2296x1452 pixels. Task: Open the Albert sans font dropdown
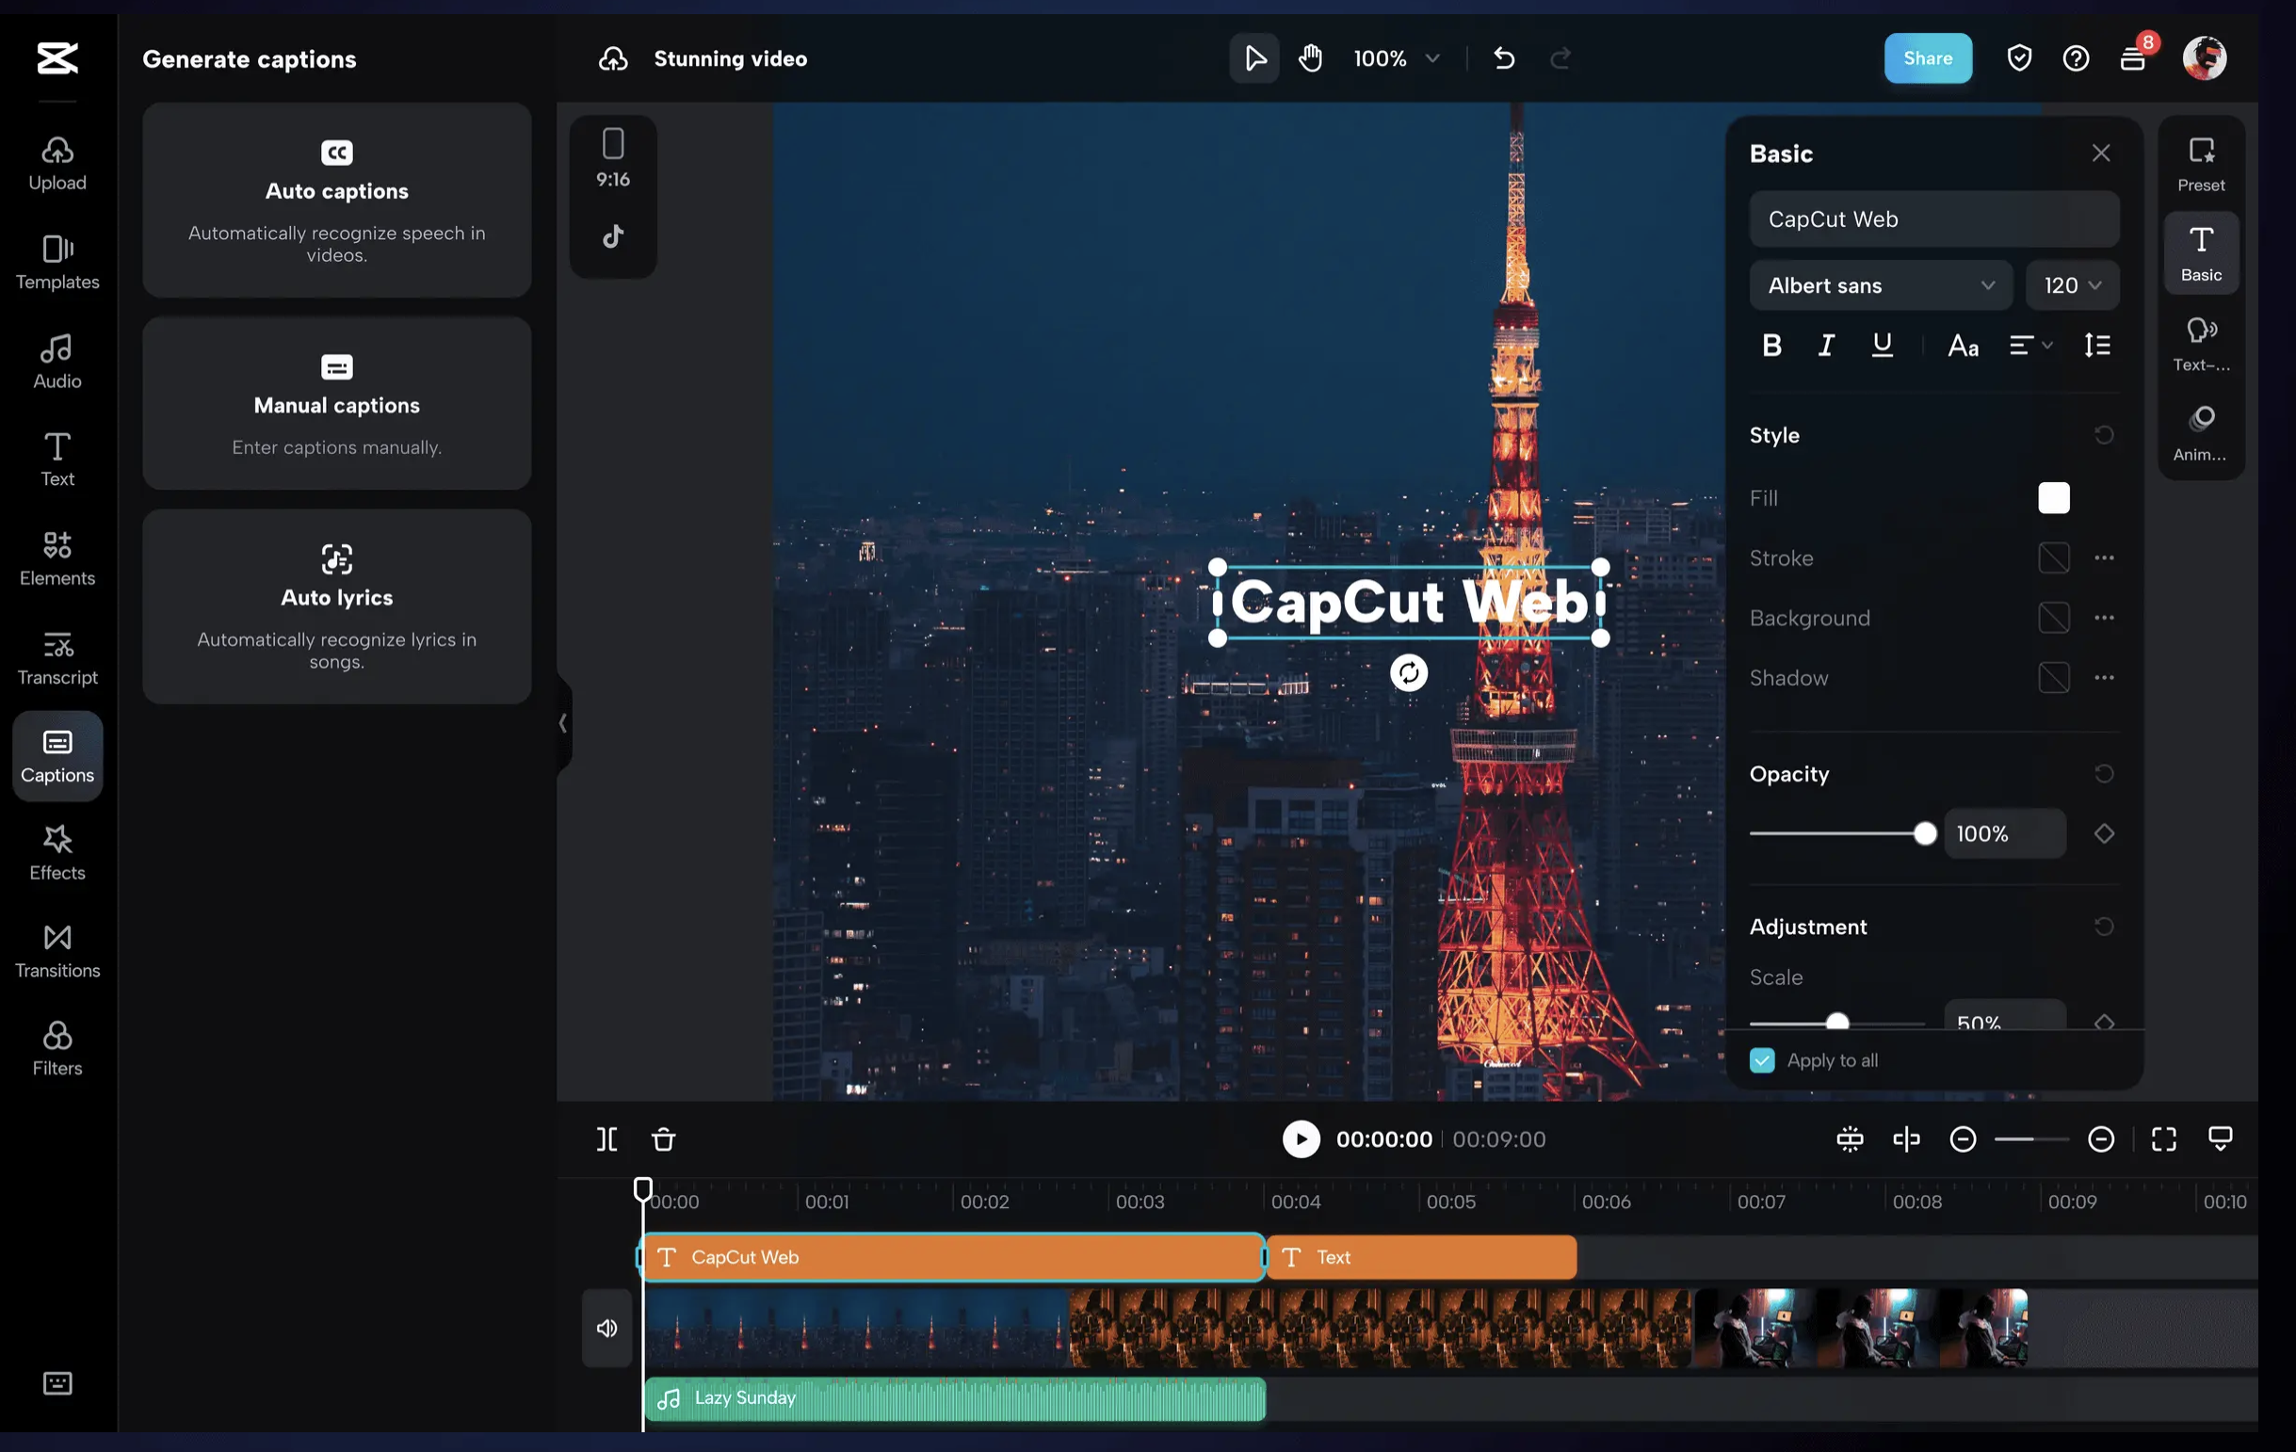click(1881, 285)
